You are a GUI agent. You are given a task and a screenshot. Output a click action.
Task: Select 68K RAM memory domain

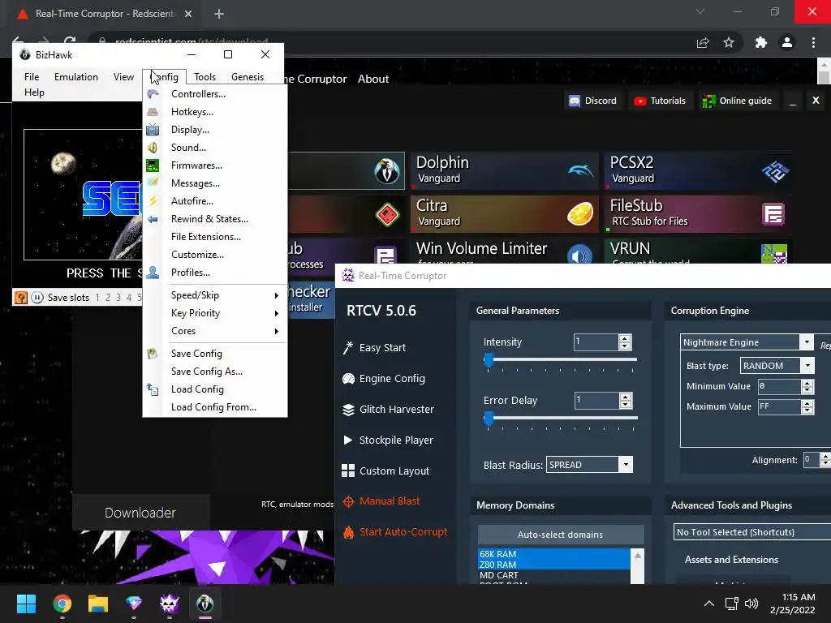[x=553, y=554]
